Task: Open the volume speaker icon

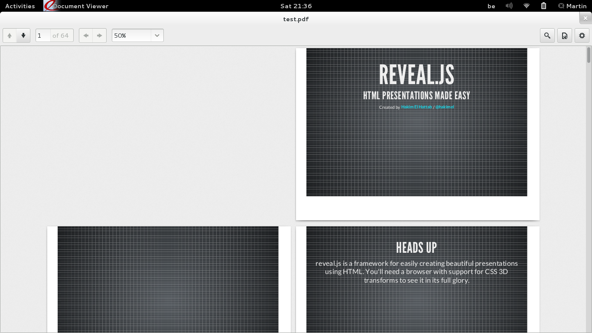Action: click(509, 6)
